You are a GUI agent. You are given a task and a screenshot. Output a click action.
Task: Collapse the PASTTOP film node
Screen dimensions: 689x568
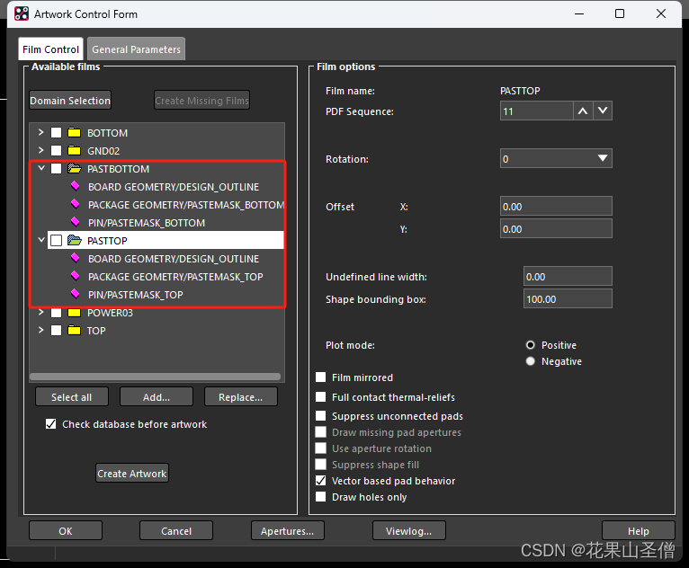point(40,240)
